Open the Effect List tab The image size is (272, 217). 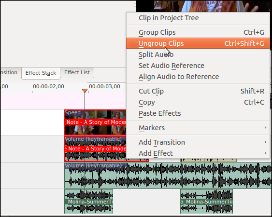coord(77,72)
